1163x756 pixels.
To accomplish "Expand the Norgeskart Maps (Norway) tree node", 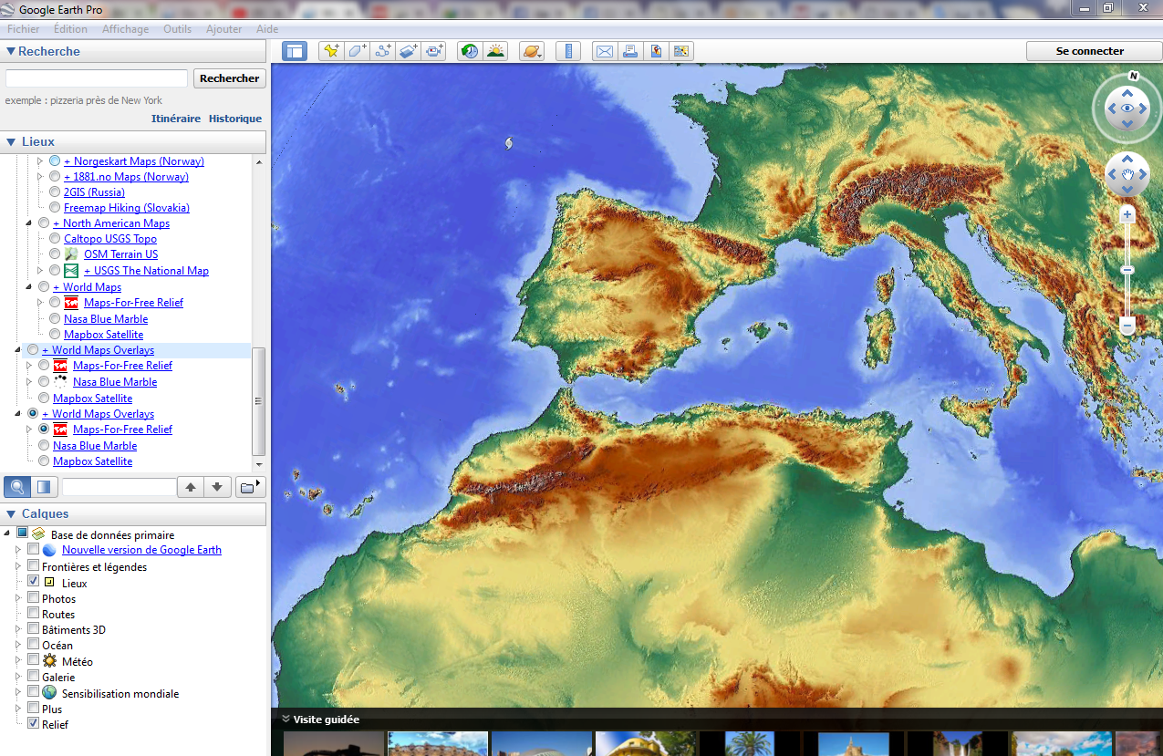I will pyautogui.click(x=40, y=161).
